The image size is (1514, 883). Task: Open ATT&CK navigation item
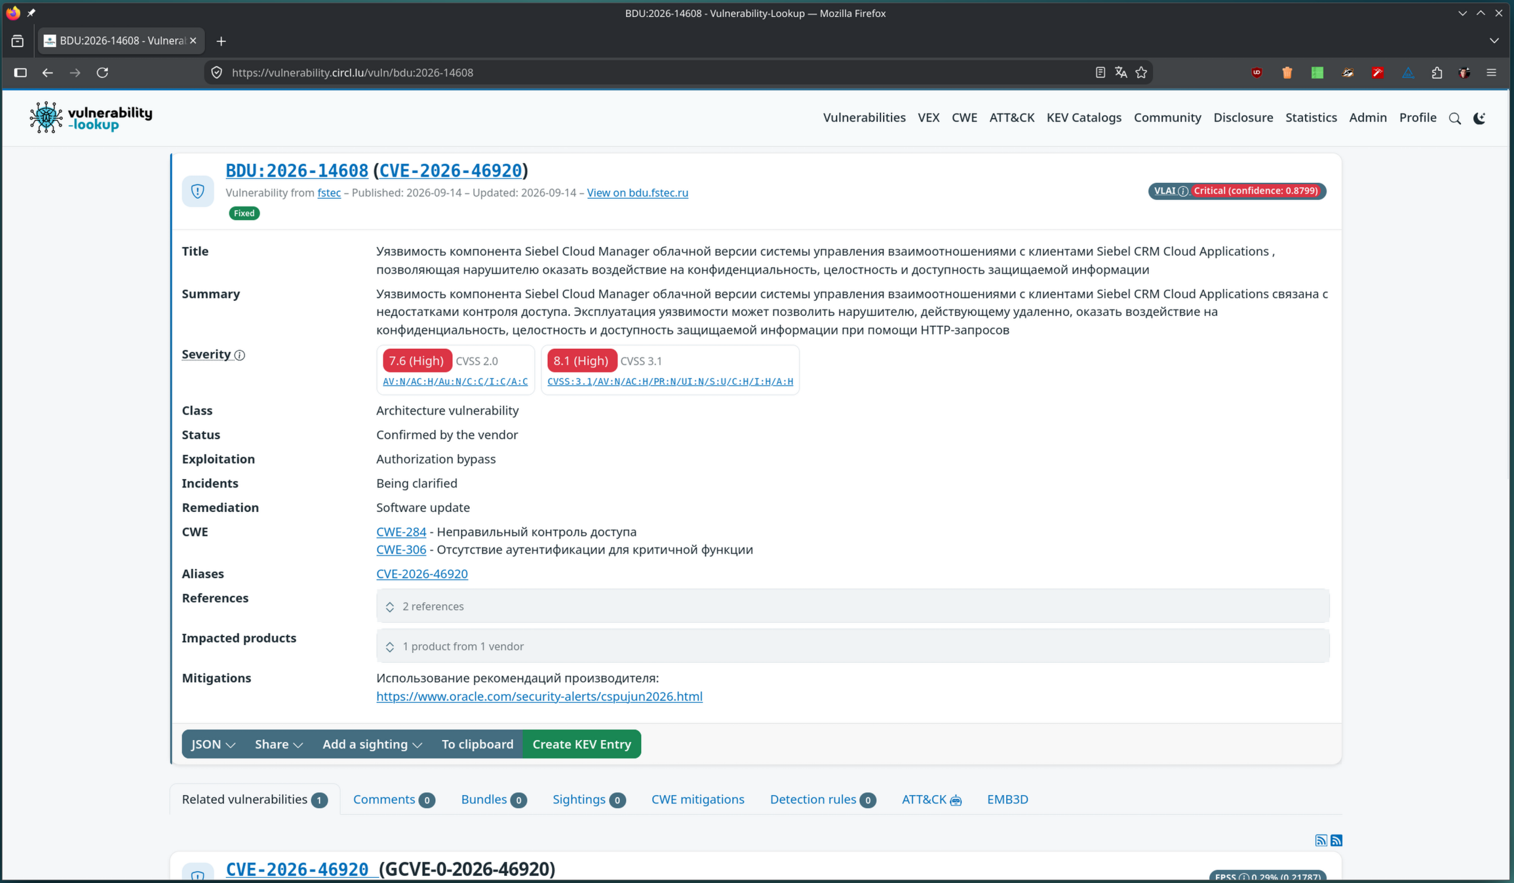[1011, 118]
